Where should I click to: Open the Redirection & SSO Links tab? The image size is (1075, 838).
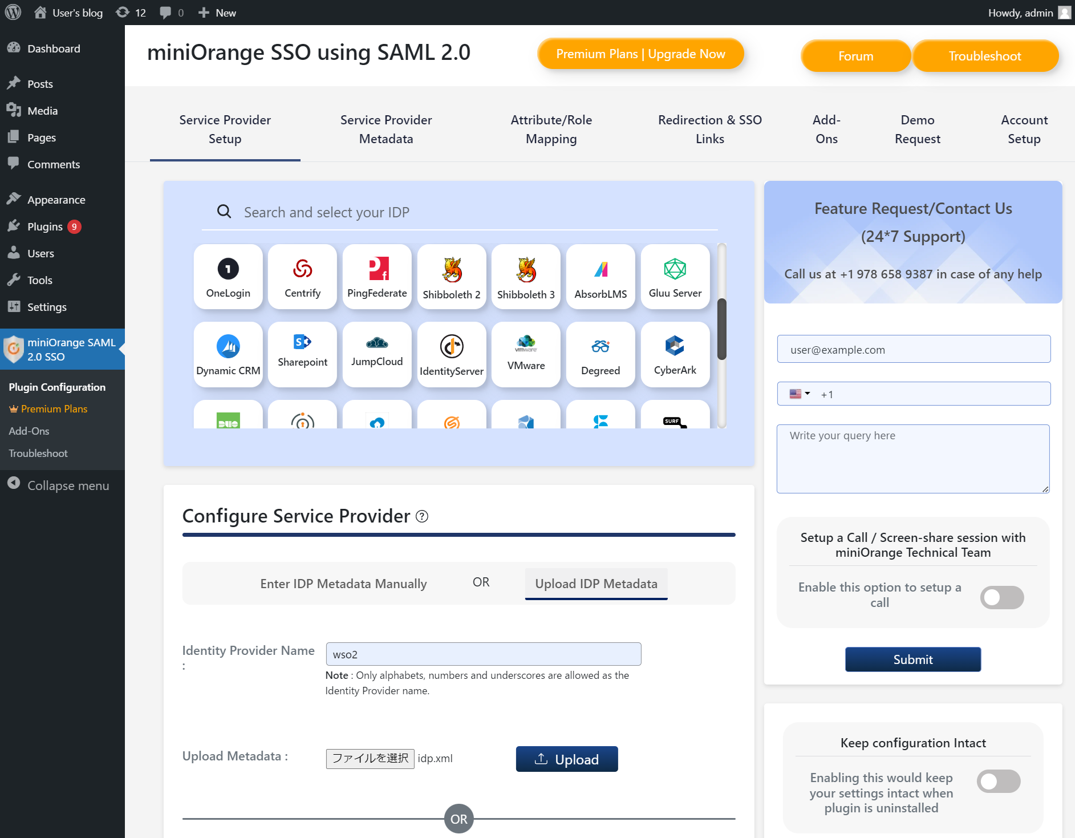click(x=710, y=129)
